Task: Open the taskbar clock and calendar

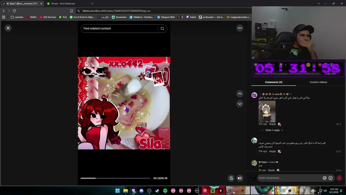Action: (x=334, y=191)
